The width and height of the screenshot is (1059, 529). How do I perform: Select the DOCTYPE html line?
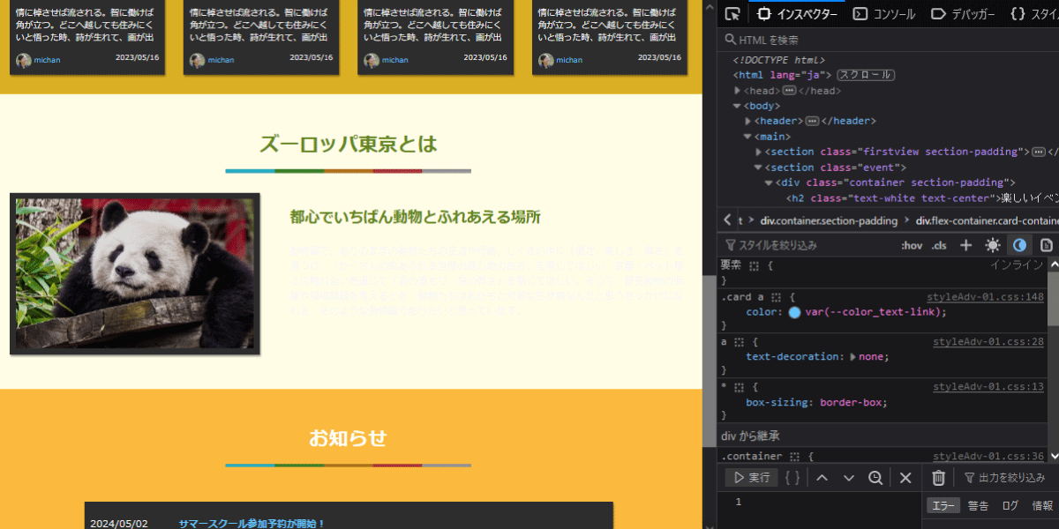pos(778,60)
